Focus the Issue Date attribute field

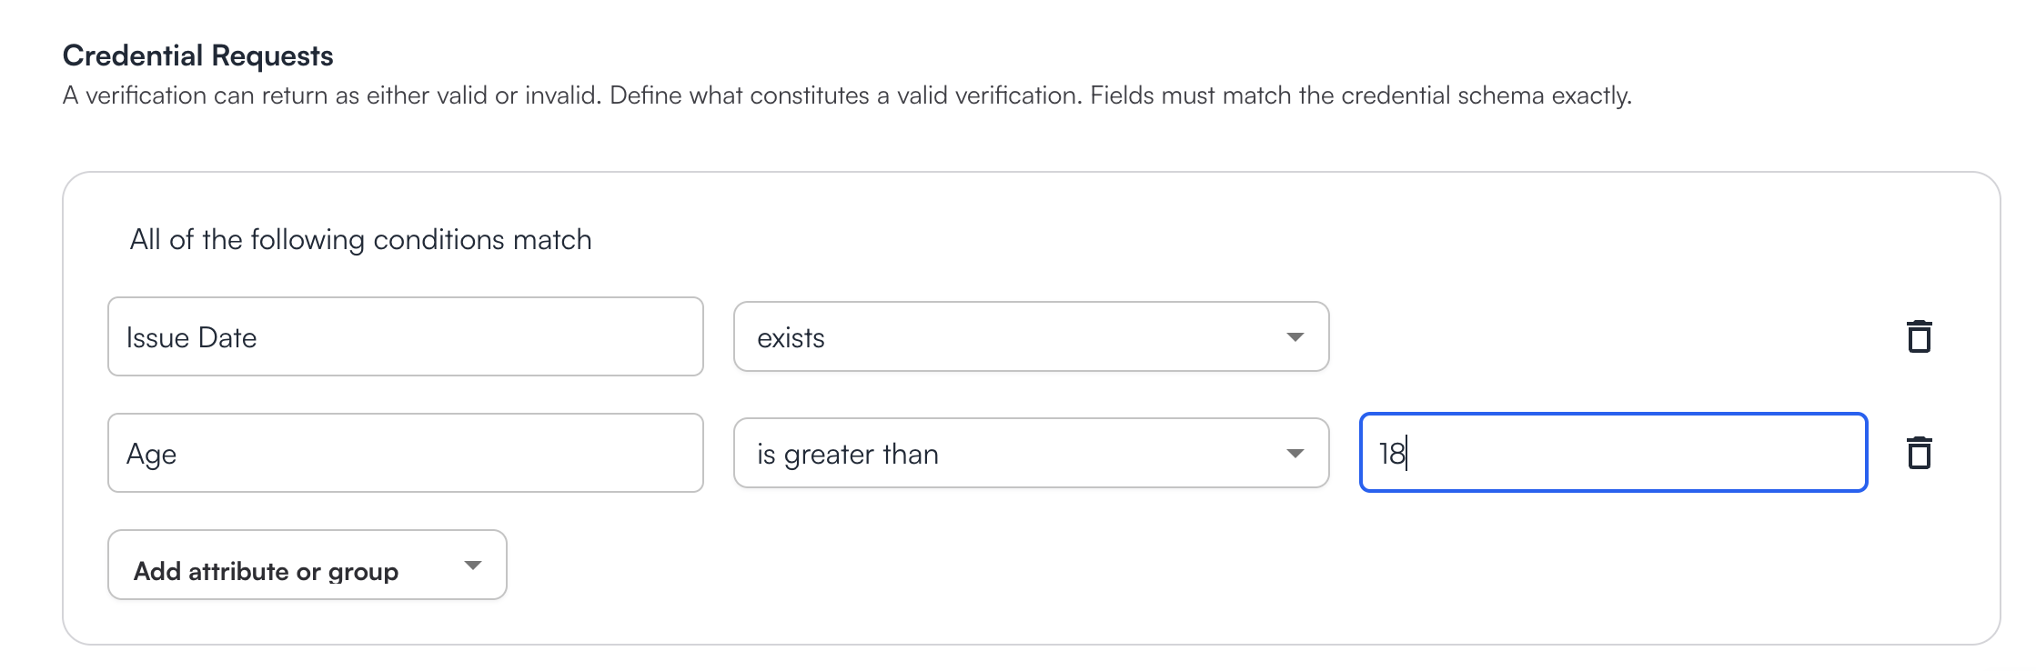click(x=406, y=336)
